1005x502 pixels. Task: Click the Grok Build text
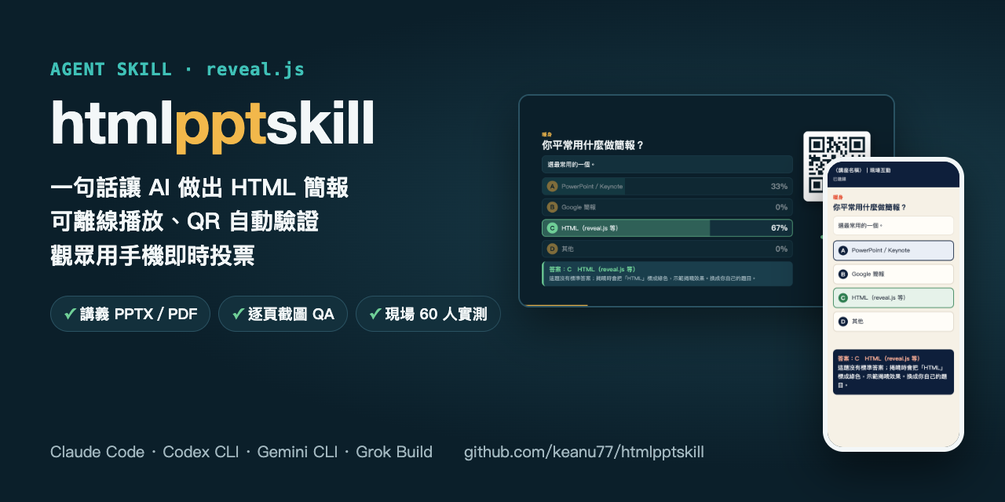click(394, 452)
